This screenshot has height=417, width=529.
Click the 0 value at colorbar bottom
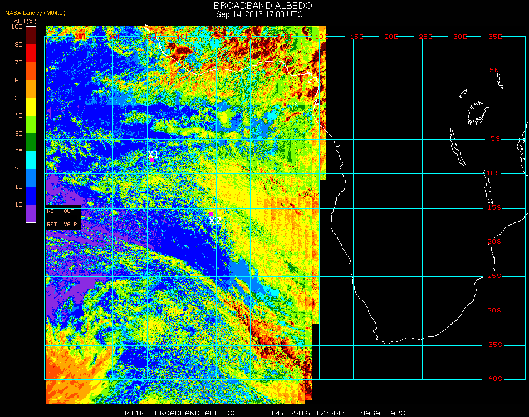coord(21,222)
